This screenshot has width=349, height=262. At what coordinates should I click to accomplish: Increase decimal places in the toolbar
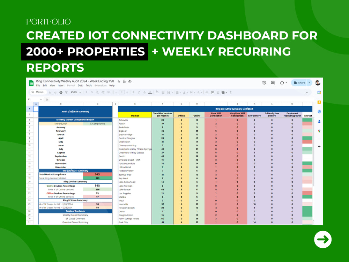pyautogui.click(x=103, y=92)
